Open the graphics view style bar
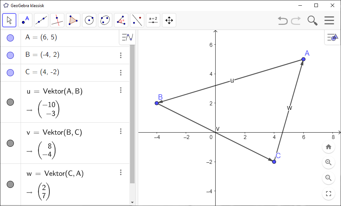 coord(332,37)
